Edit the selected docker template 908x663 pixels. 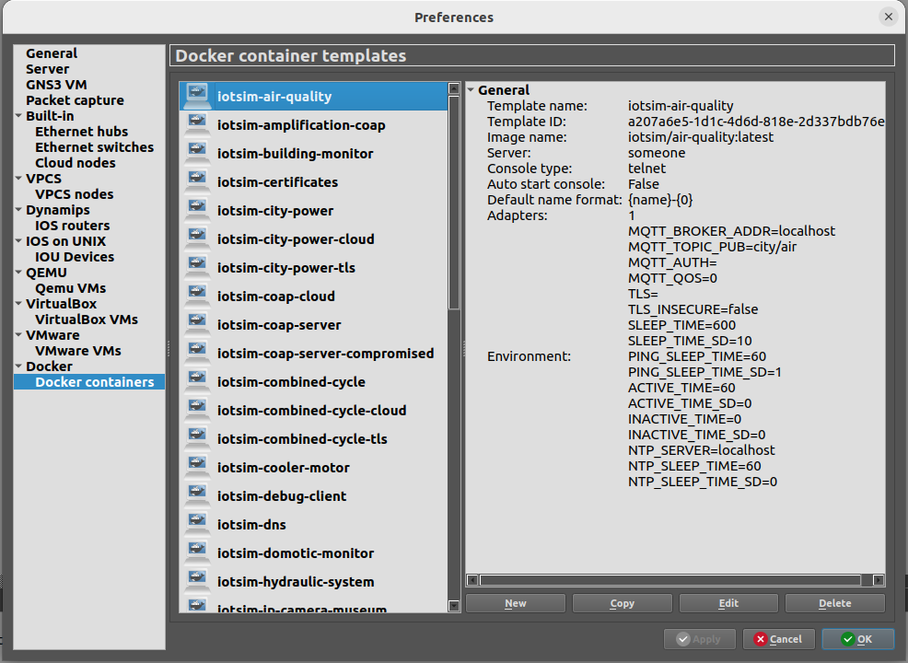coord(728,603)
